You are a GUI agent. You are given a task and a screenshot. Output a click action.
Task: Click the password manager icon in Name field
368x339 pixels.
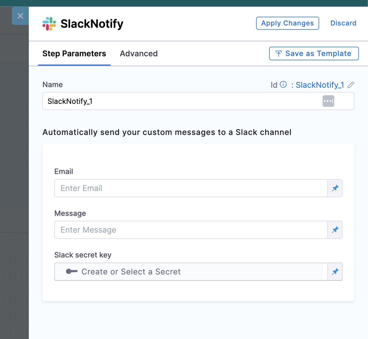click(328, 101)
